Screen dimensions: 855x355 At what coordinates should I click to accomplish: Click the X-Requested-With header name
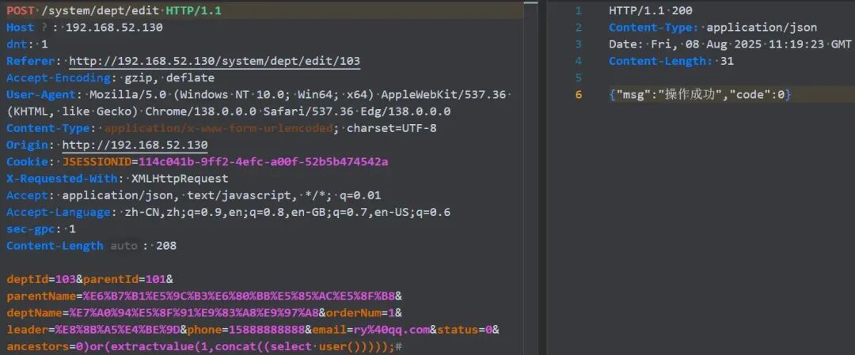(x=61, y=179)
